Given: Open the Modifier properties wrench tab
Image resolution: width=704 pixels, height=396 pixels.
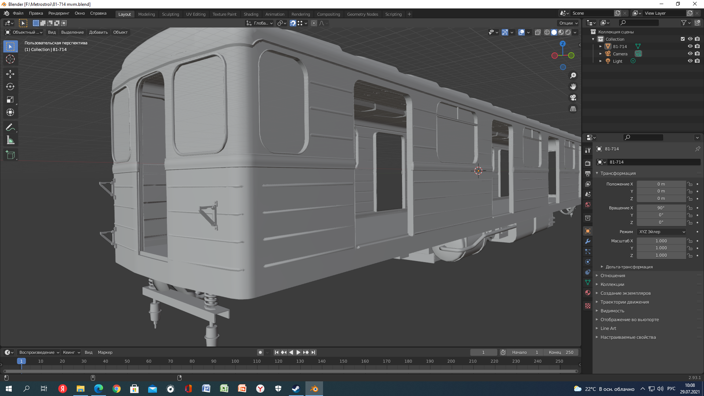Looking at the screenshot, I should [x=588, y=241].
